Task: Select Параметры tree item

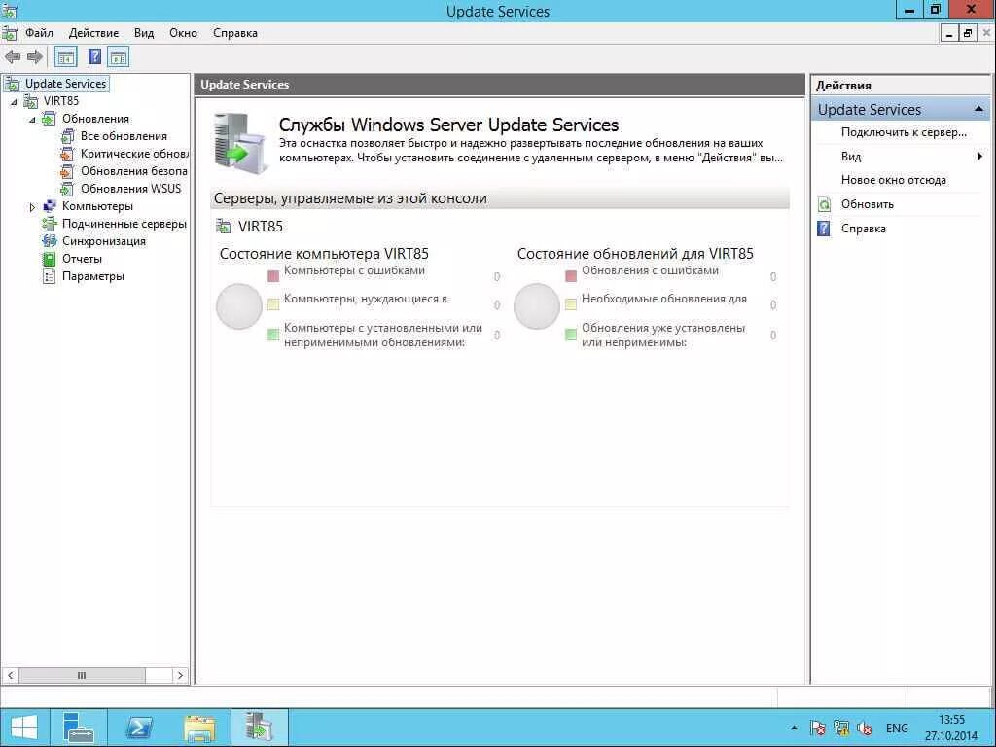Action: pyautogui.click(x=92, y=275)
